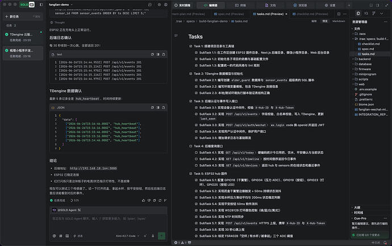This screenshot has width=392, height=246.
Task: Expand the 时间线 timeline section
Action: pos(358,212)
